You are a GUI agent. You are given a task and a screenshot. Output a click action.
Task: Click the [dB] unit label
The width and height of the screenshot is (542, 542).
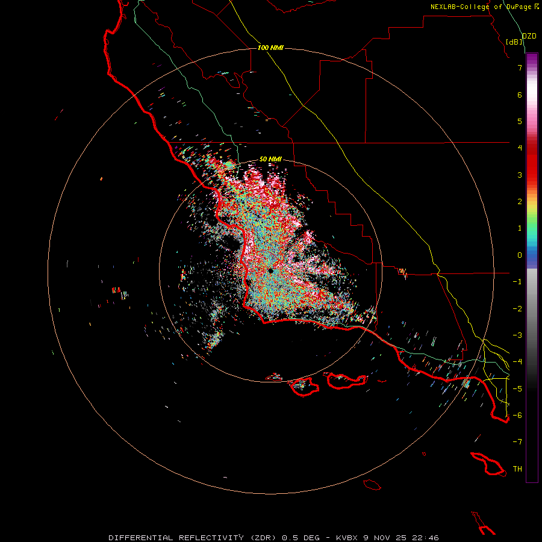coord(514,42)
